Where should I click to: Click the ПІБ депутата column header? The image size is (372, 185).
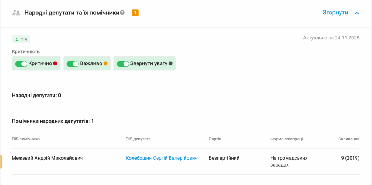coord(138,139)
